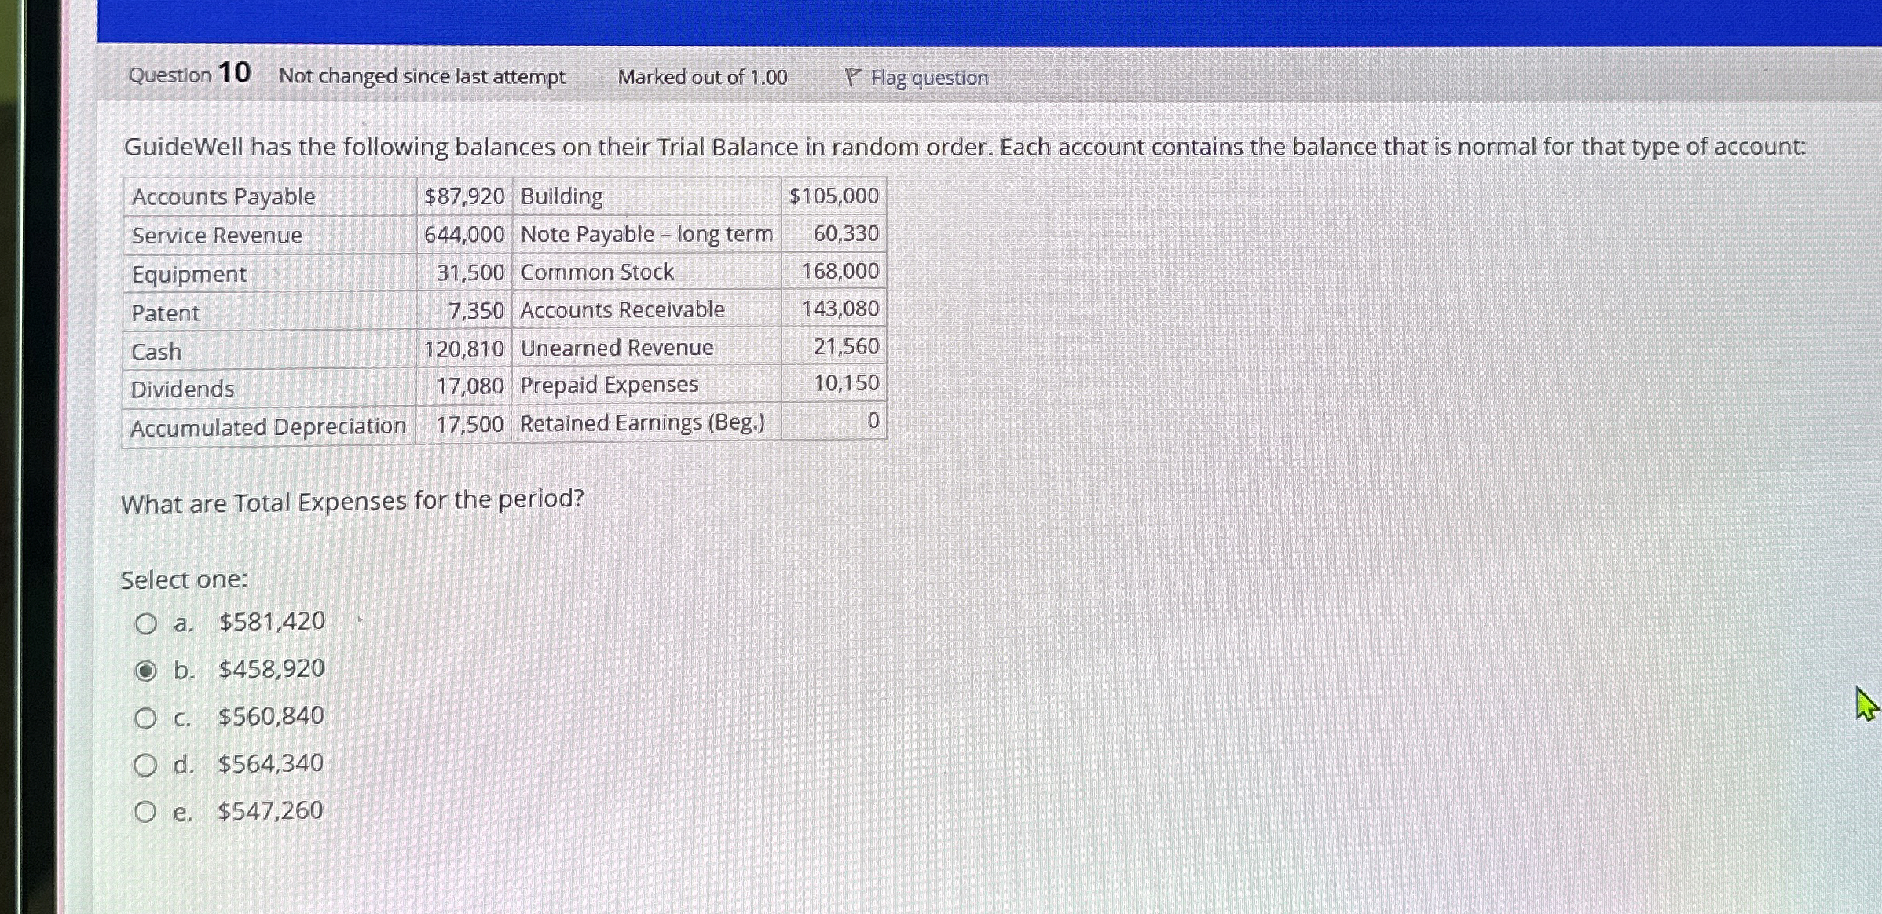Click the Common Stock amount 168,000
This screenshot has height=914, width=1882.
click(840, 272)
